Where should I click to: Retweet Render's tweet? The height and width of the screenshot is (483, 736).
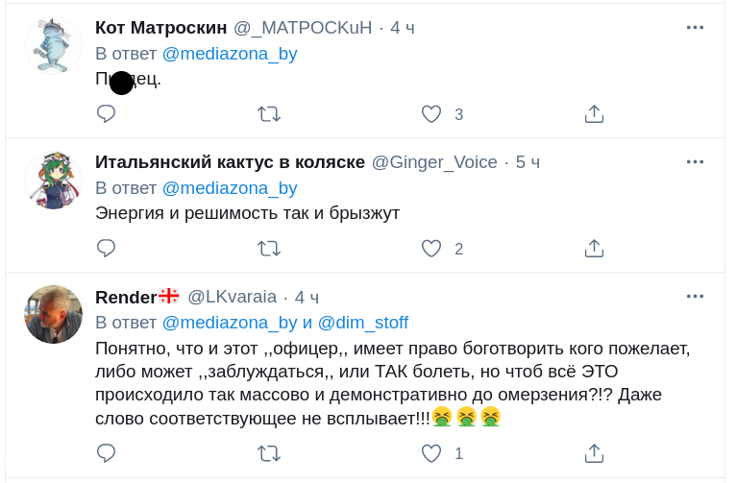coord(269,453)
